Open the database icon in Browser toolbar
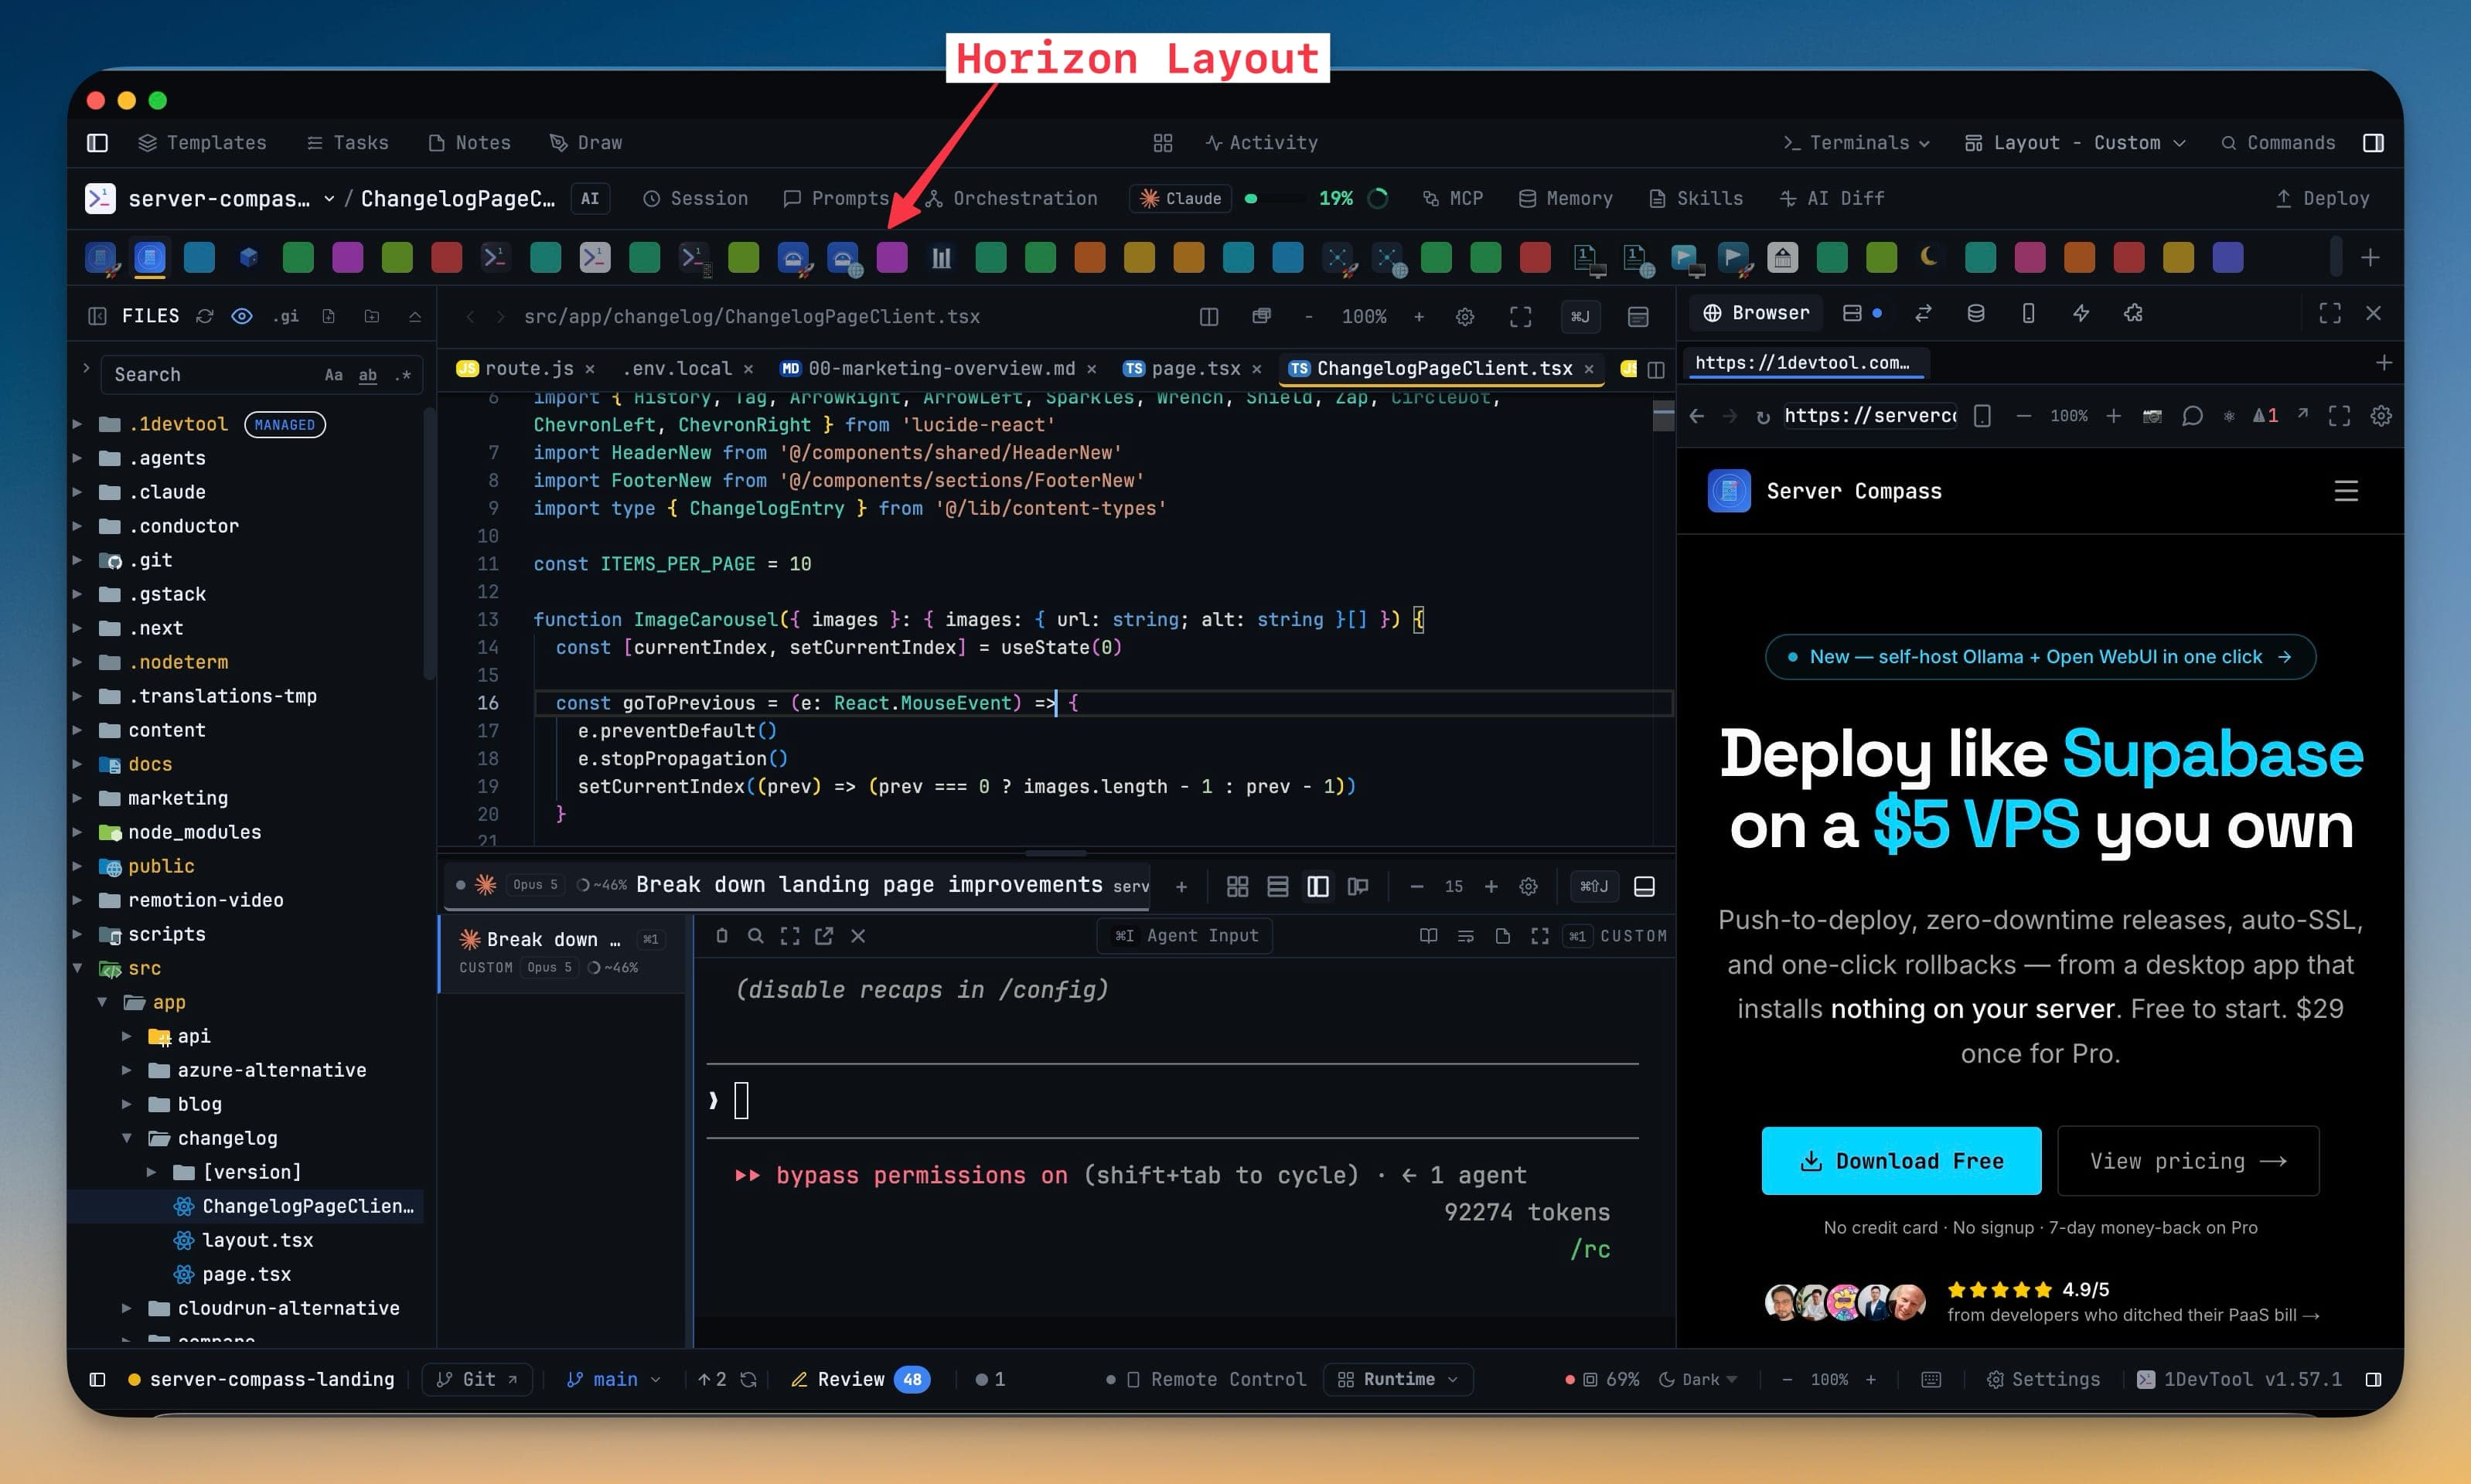This screenshot has height=1484, width=2471. [1976, 313]
